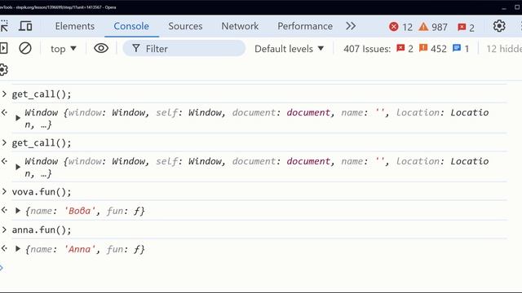Clear the console with the clear icon
The width and height of the screenshot is (522, 293).
[x=25, y=49]
